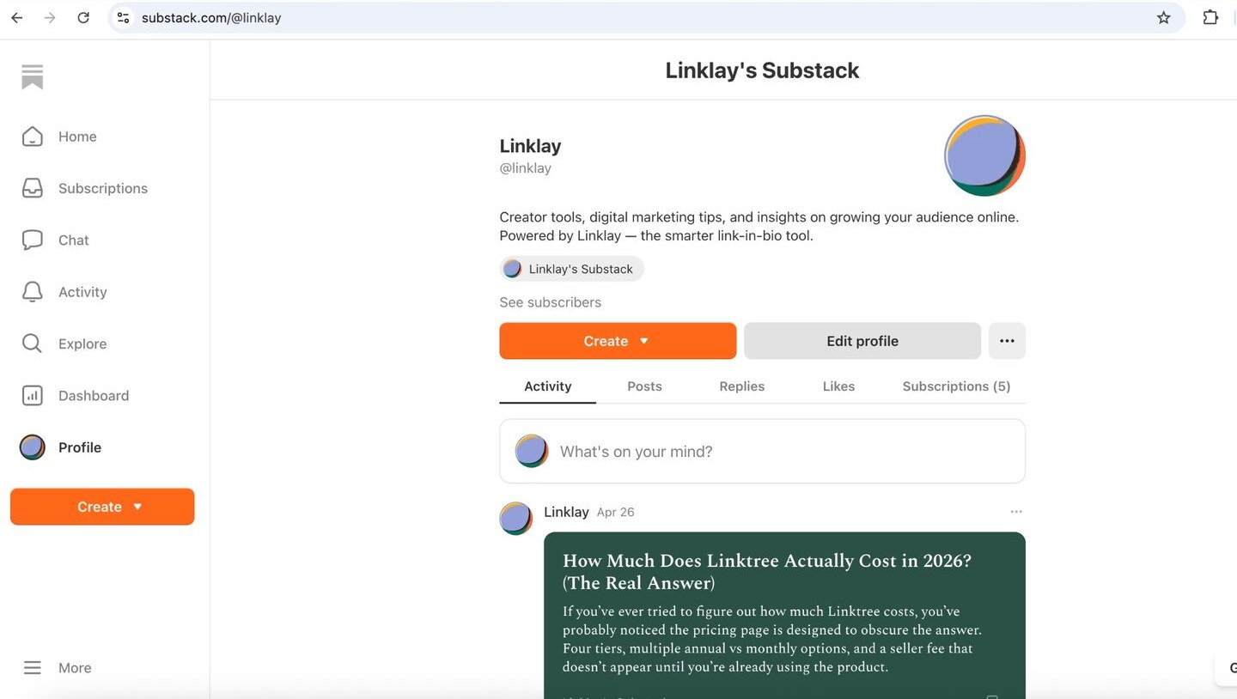Open the Activity bell icon

point(33,292)
